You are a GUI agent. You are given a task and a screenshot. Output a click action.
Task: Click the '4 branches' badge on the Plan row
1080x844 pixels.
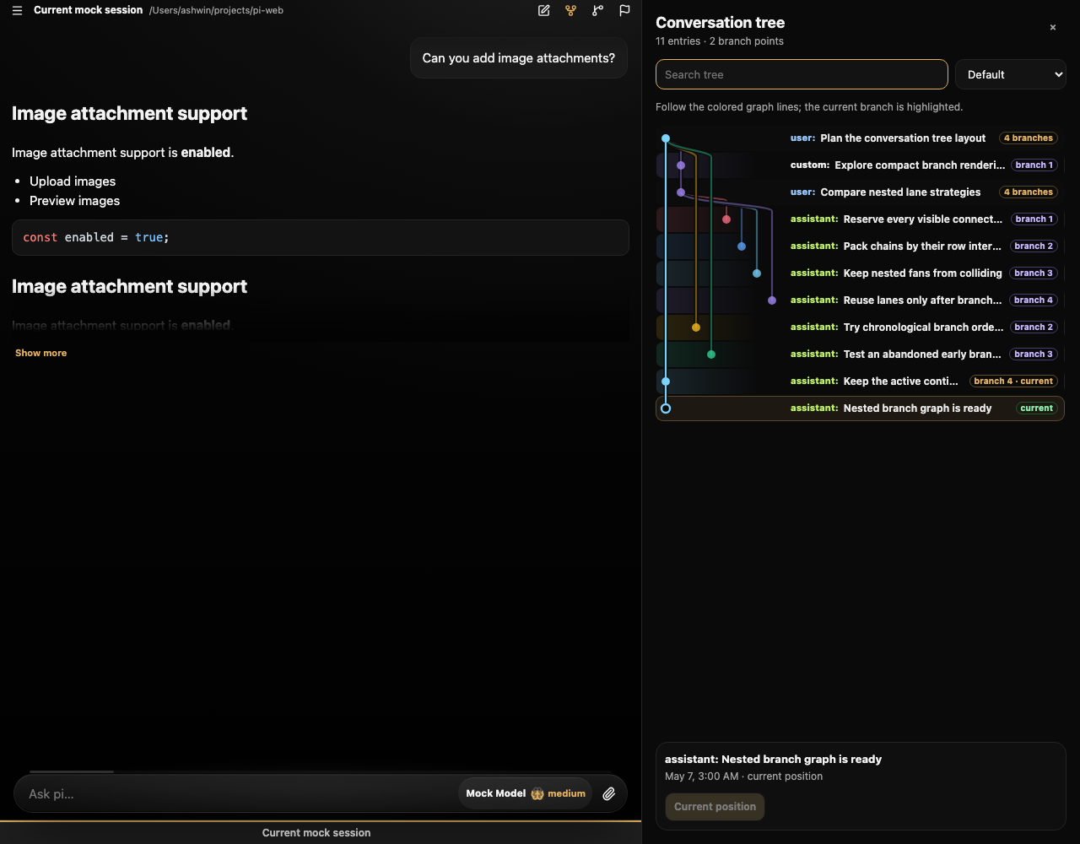tap(1029, 138)
